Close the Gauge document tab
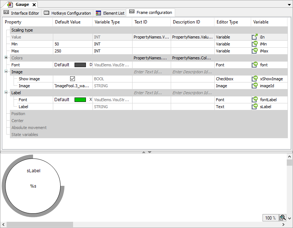 (x=34, y=4)
